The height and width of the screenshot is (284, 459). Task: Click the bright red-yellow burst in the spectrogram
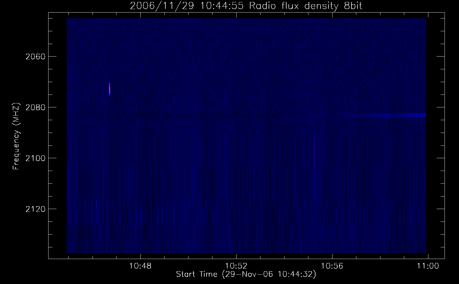110,89
